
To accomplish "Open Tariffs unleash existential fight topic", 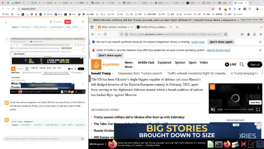I will tap(196, 73).
